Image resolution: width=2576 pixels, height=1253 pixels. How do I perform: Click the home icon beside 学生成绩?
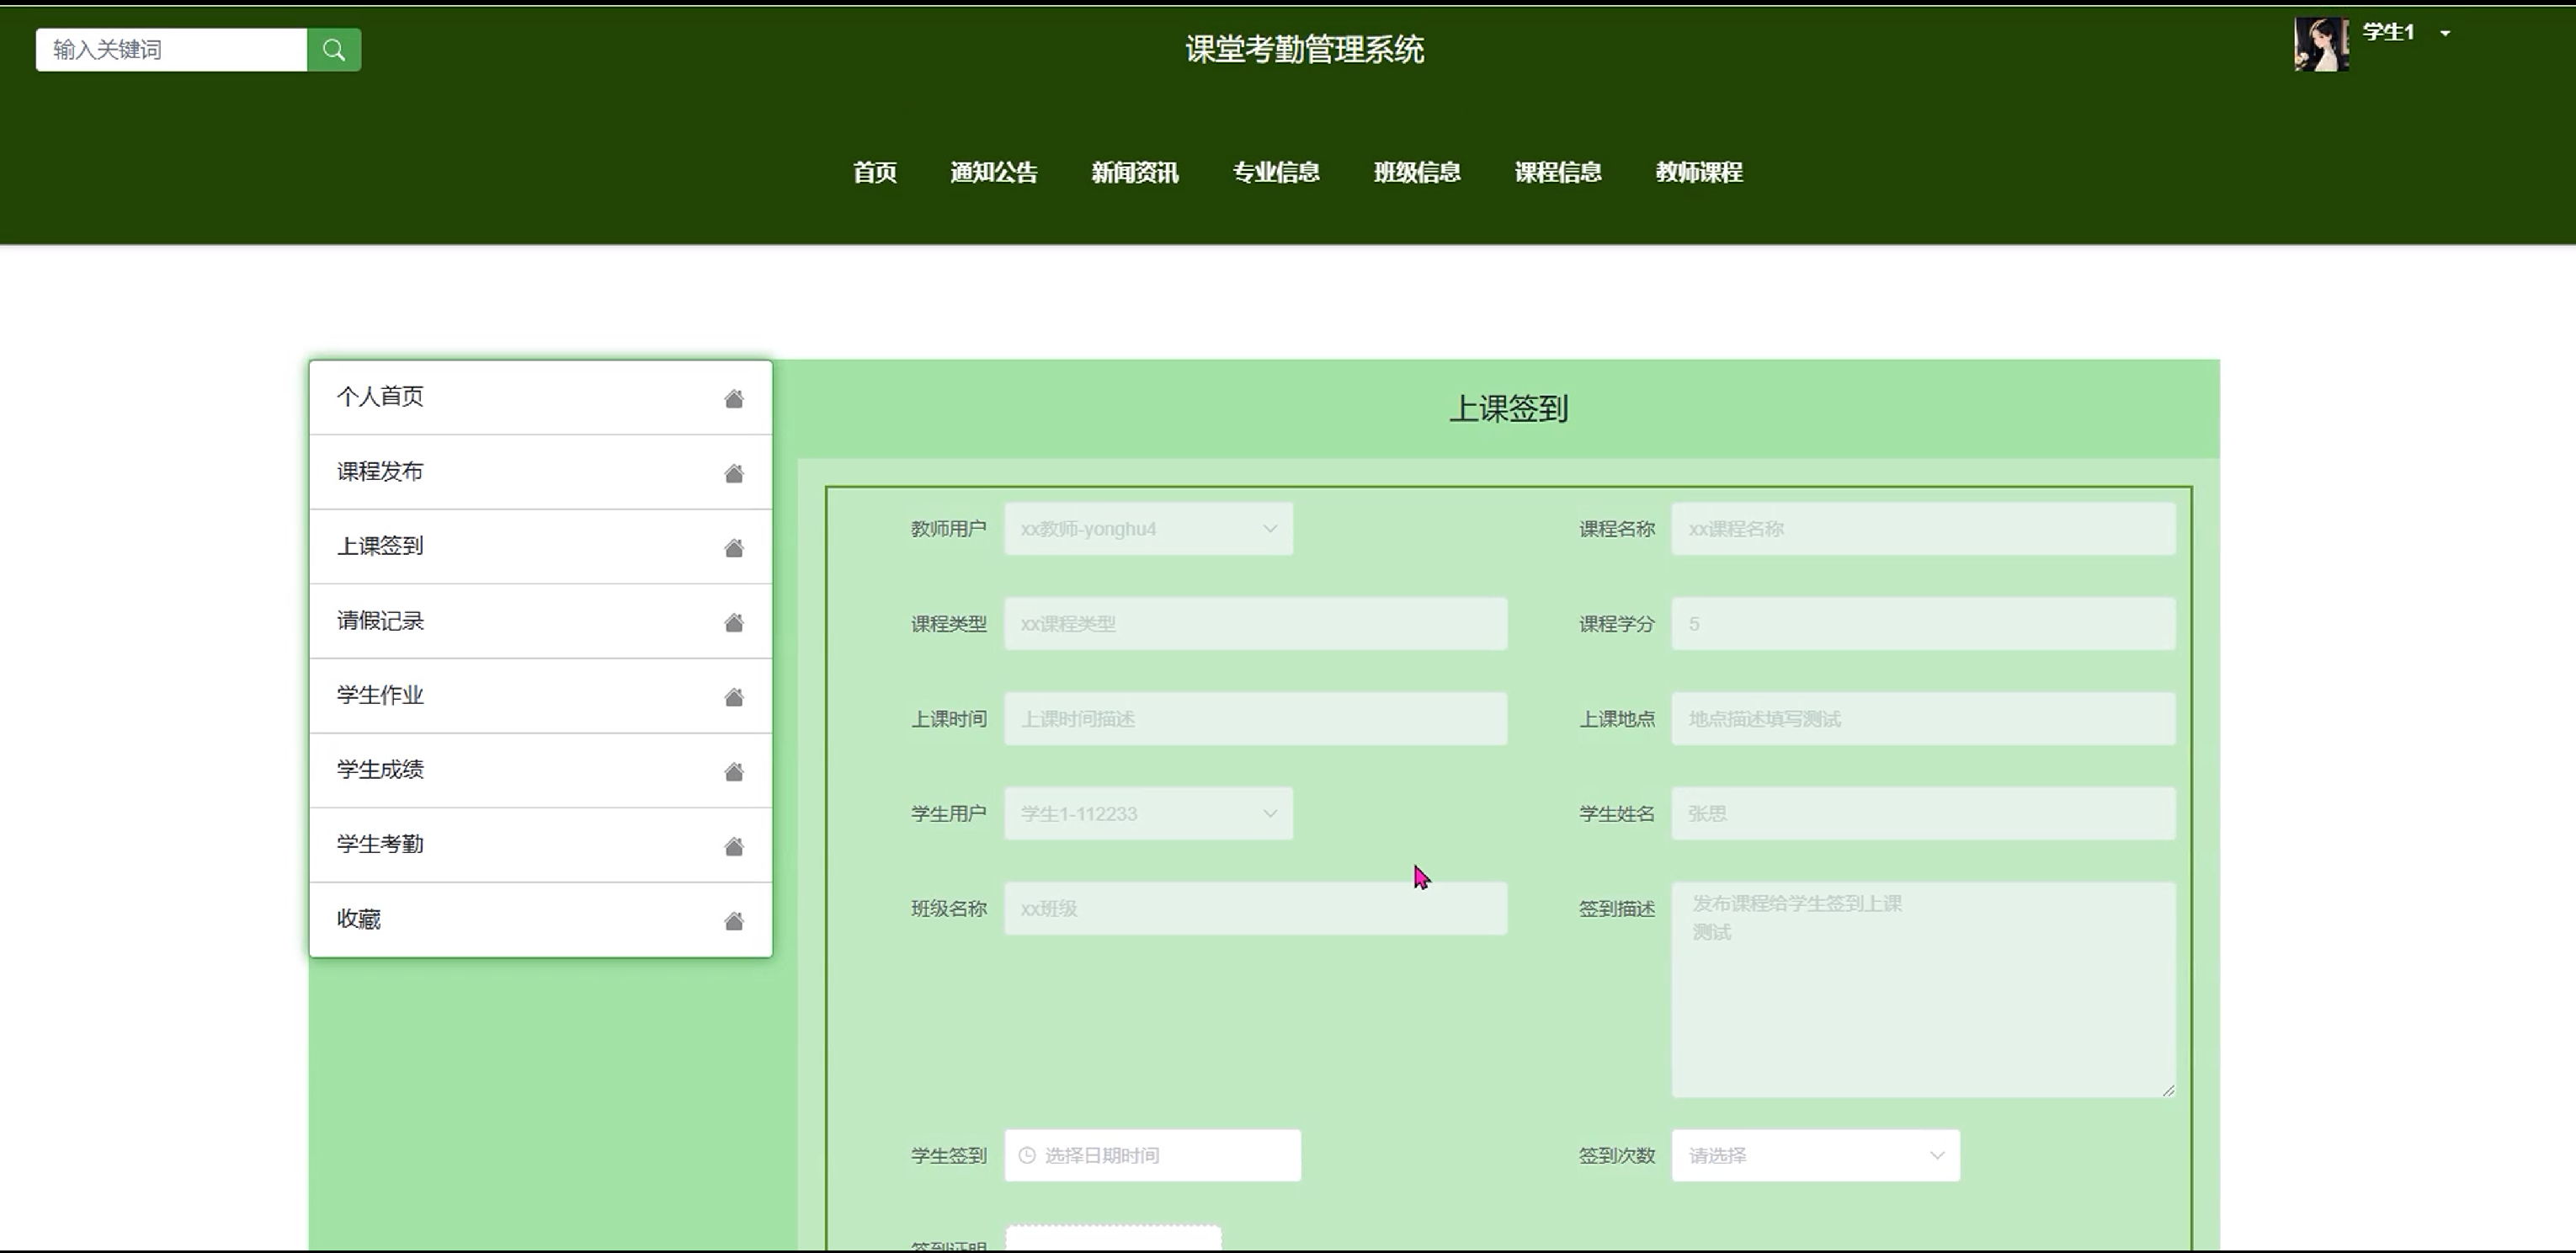tap(734, 772)
